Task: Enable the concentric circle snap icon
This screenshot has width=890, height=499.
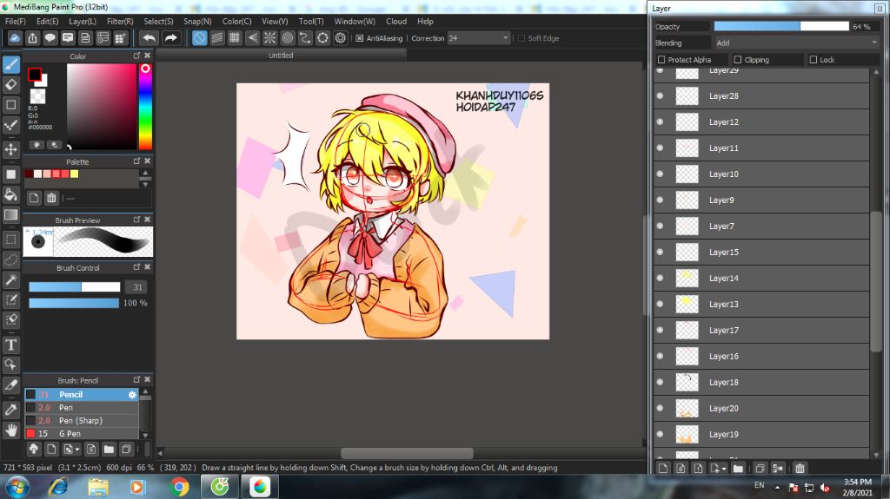Action: 288,38
